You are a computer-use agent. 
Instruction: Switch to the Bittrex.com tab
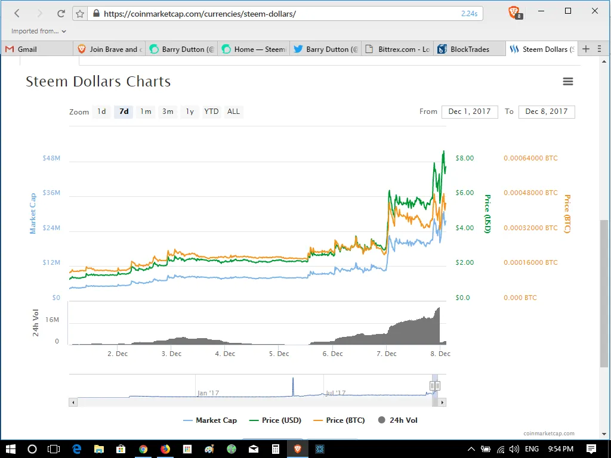(x=398, y=49)
